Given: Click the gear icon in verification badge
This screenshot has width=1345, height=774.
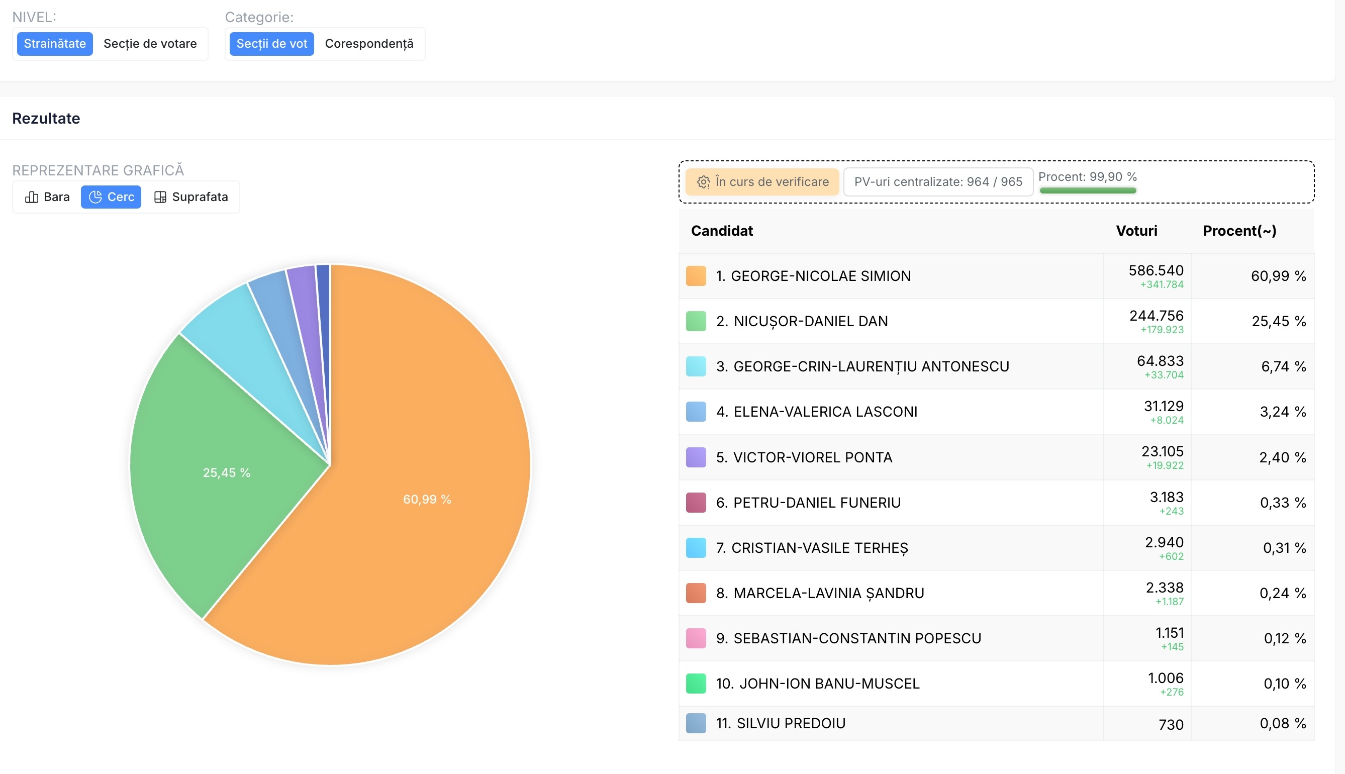Looking at the screenshot, I should (703, 182).
